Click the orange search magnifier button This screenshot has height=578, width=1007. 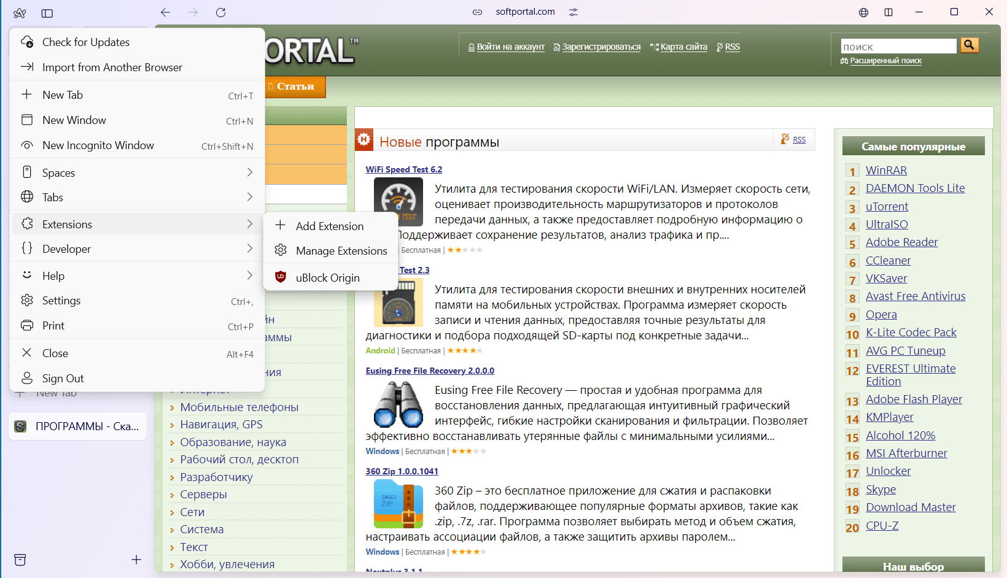tap(970, 45)
